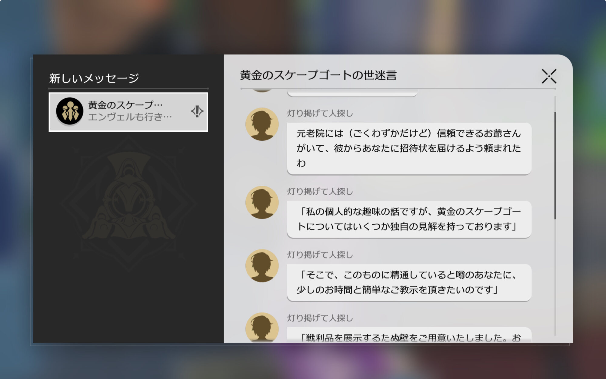606x379 pixels.
Task: Click avatar beside the 元老院には message
Action: (262, 124)
